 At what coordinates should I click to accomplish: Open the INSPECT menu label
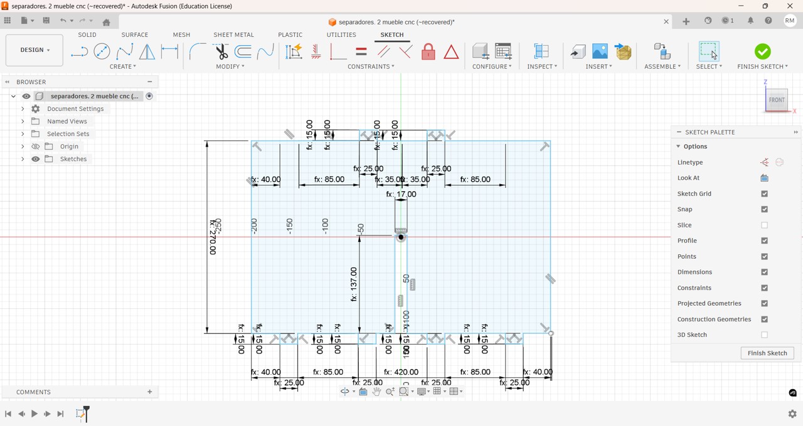[x=542, y=66]
